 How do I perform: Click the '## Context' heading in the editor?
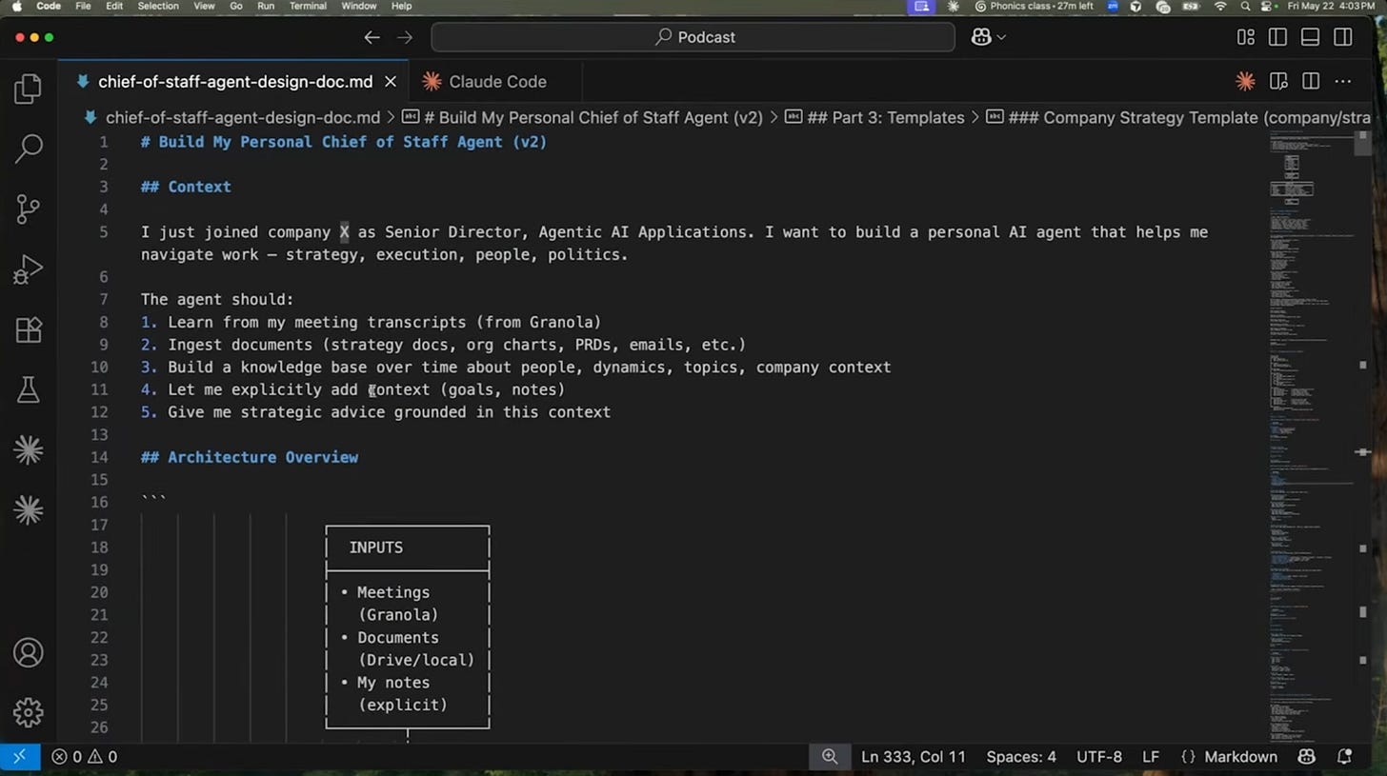coord(186,187)
